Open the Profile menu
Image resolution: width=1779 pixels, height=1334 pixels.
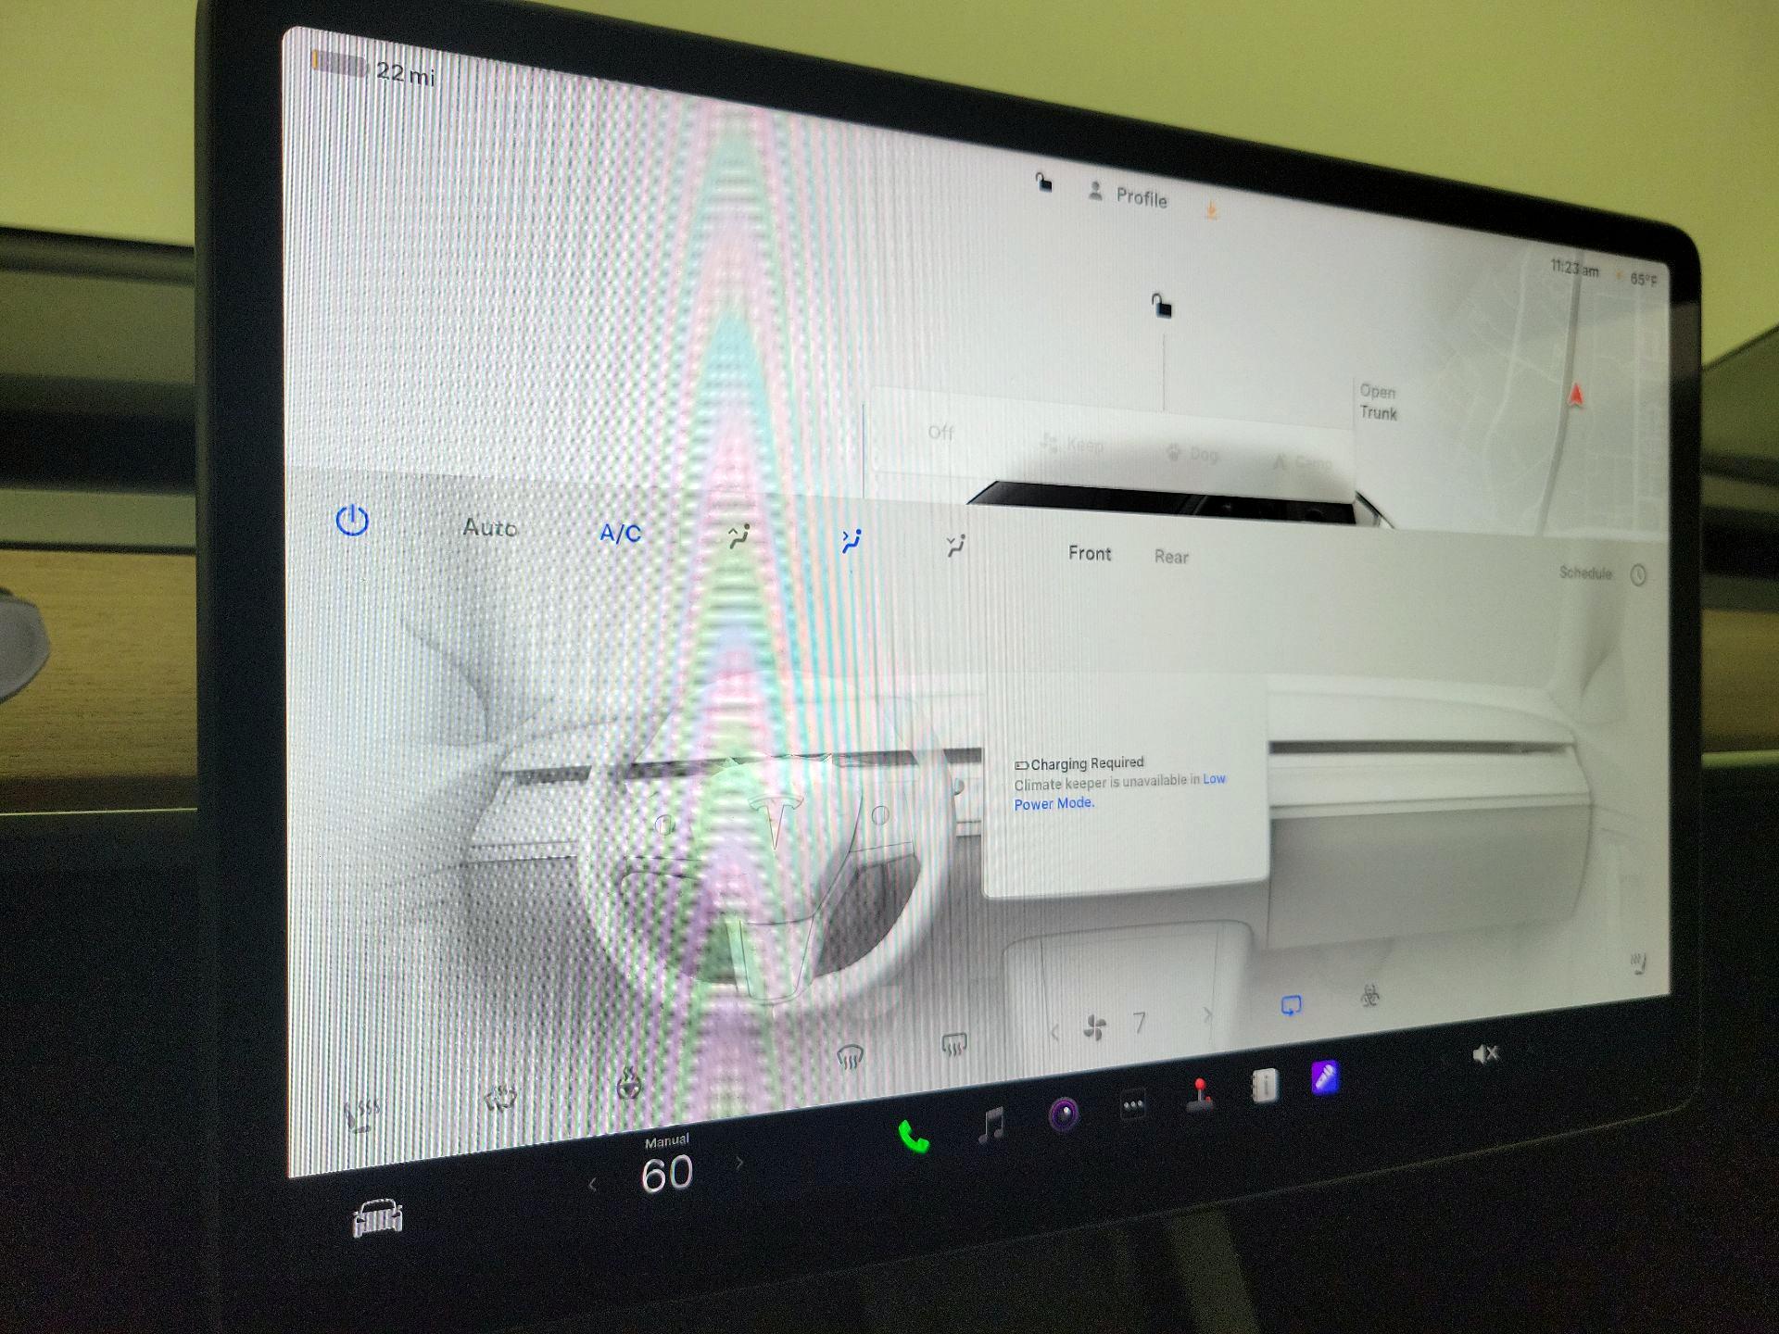tap(1140, 200)
